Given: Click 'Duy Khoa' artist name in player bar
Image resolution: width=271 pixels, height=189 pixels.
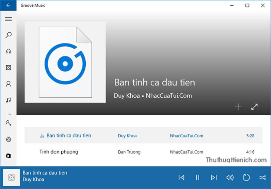Looking at the screenshot, I should pyautogui.click(x=33, y=179).
